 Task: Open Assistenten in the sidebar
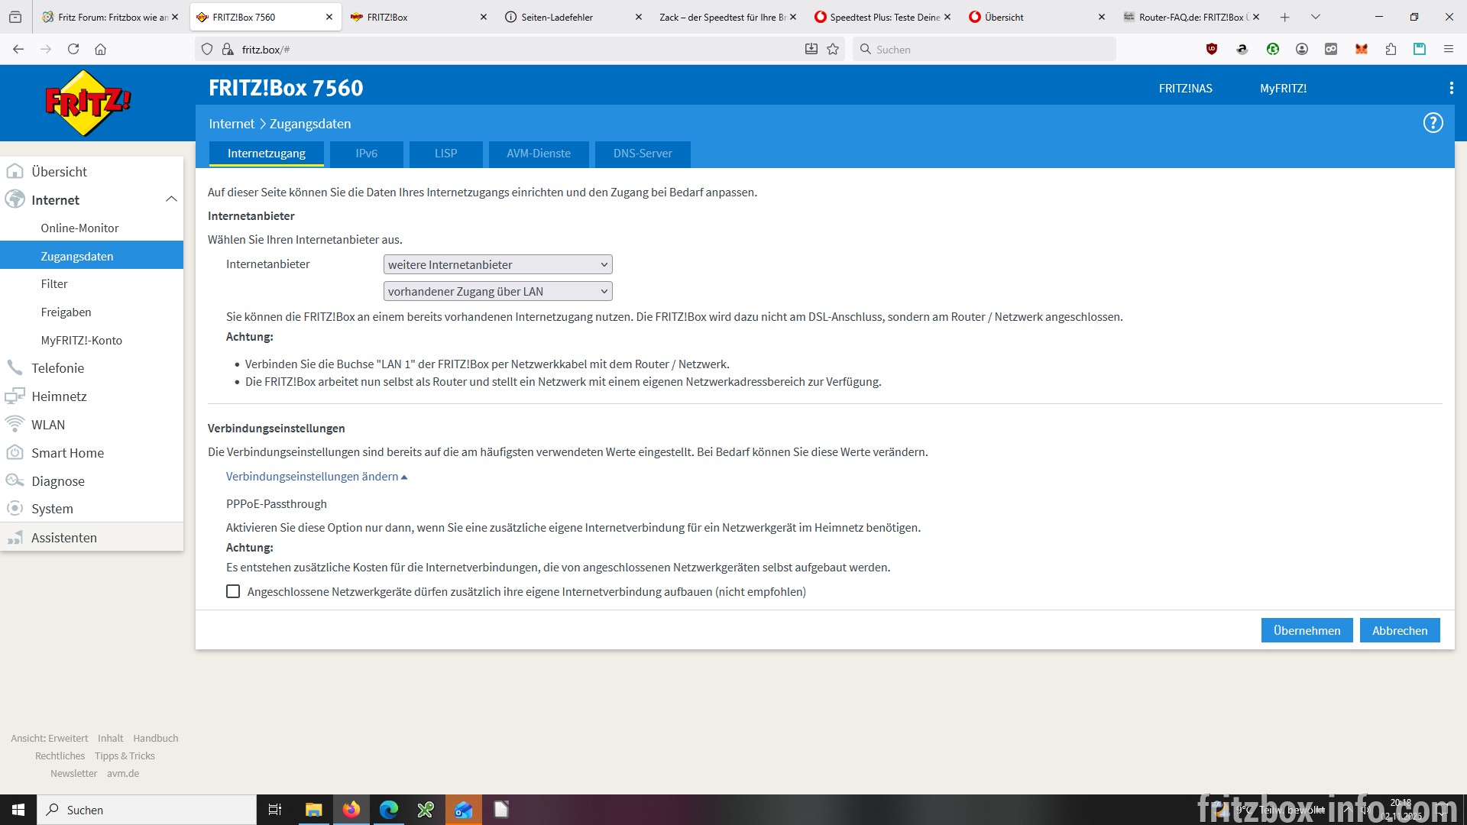92,538
